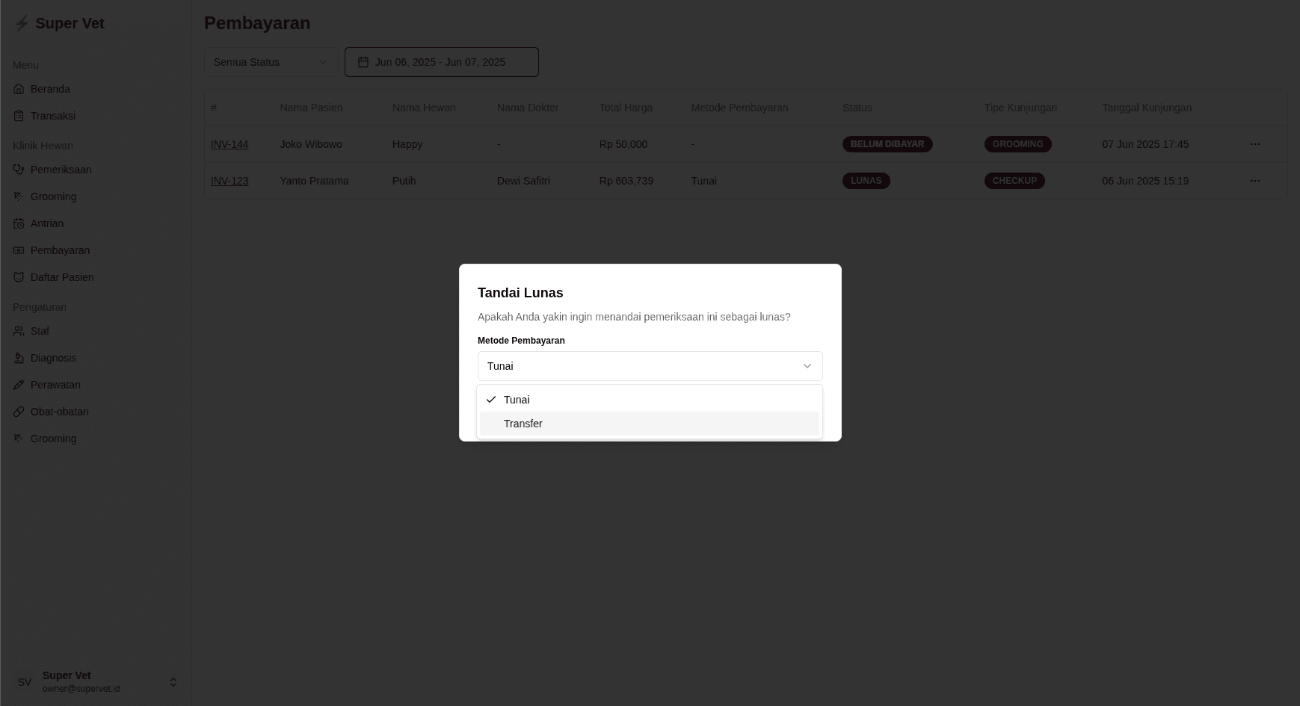This screenshot has height=706, width=1300.
Task: Select Tunai with the checkmark option
Action: (517, 400)
